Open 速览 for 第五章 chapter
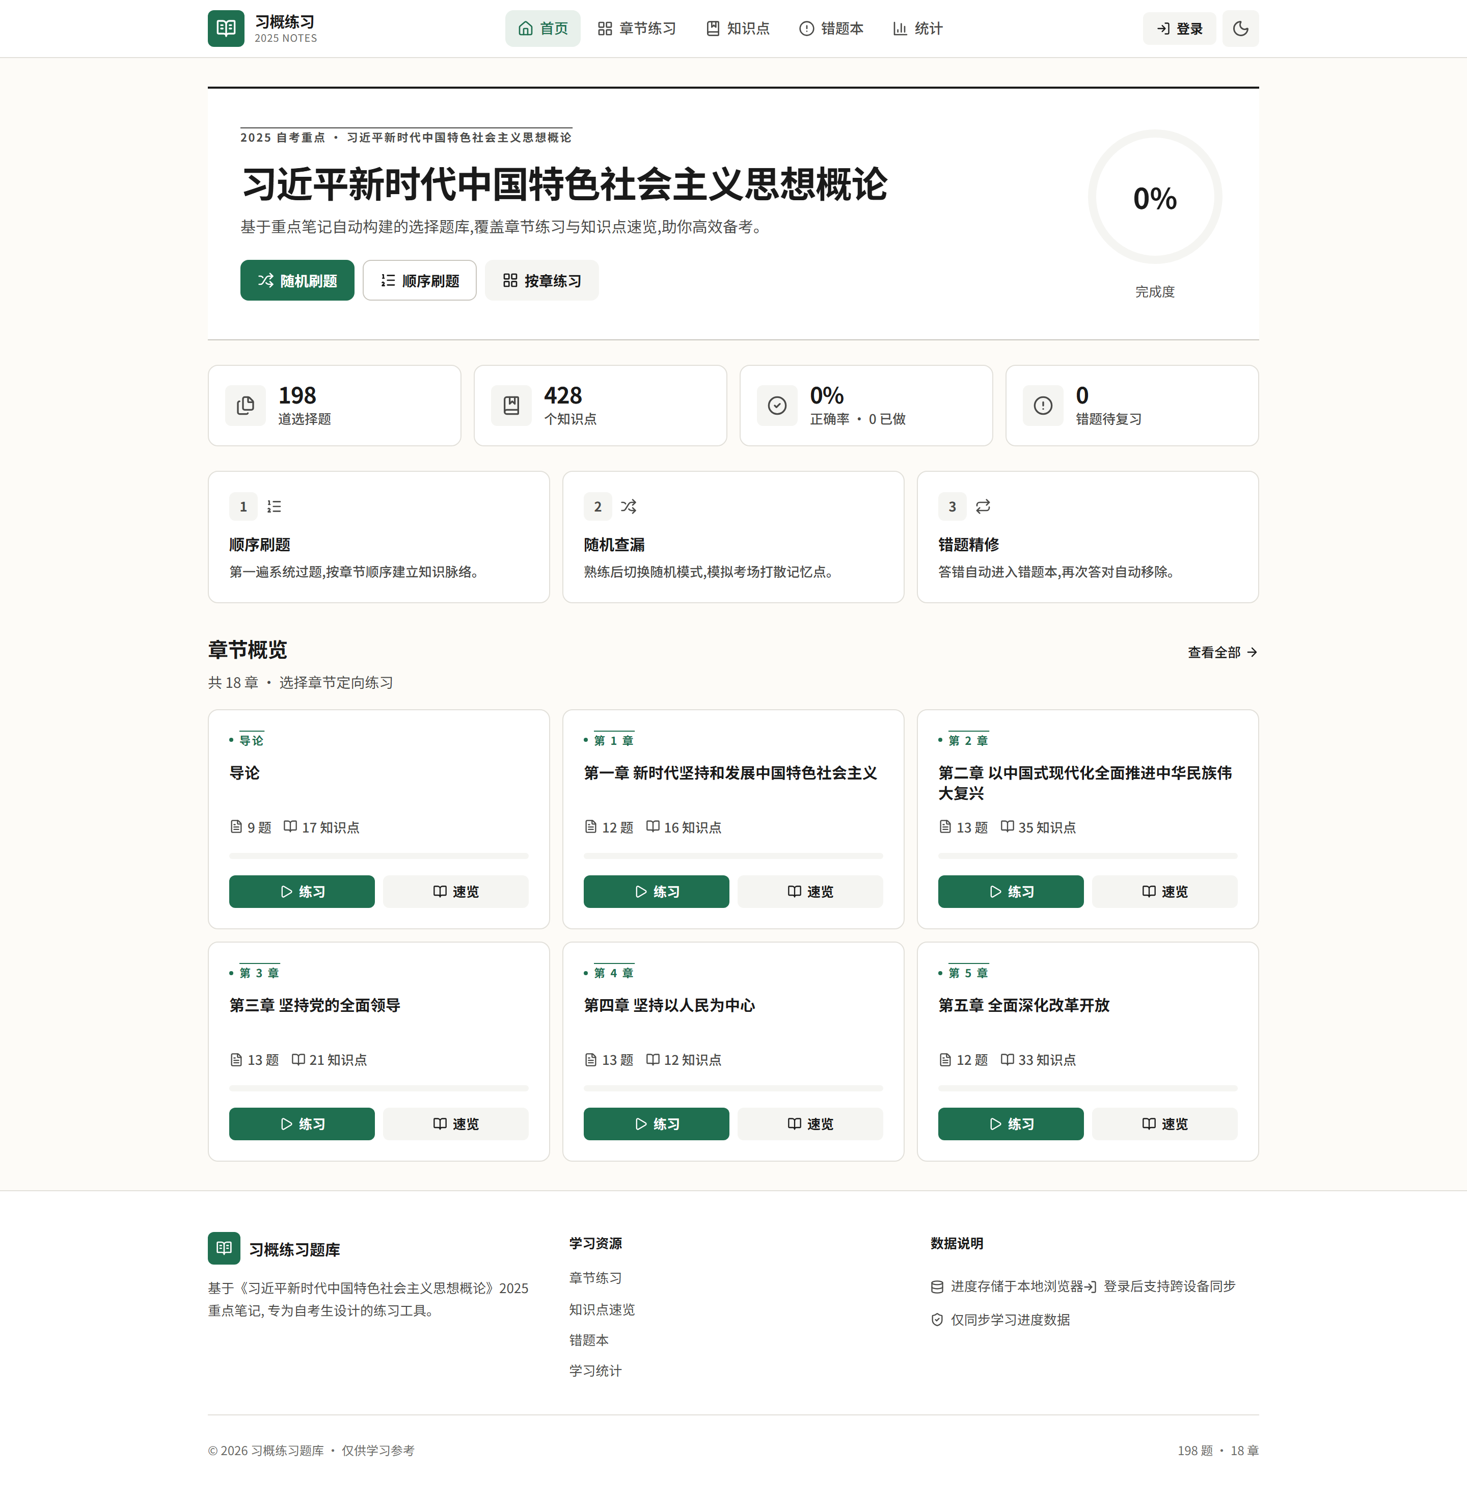Viewport: 1467px width, 1501px height. (x=1164, y=1124)
